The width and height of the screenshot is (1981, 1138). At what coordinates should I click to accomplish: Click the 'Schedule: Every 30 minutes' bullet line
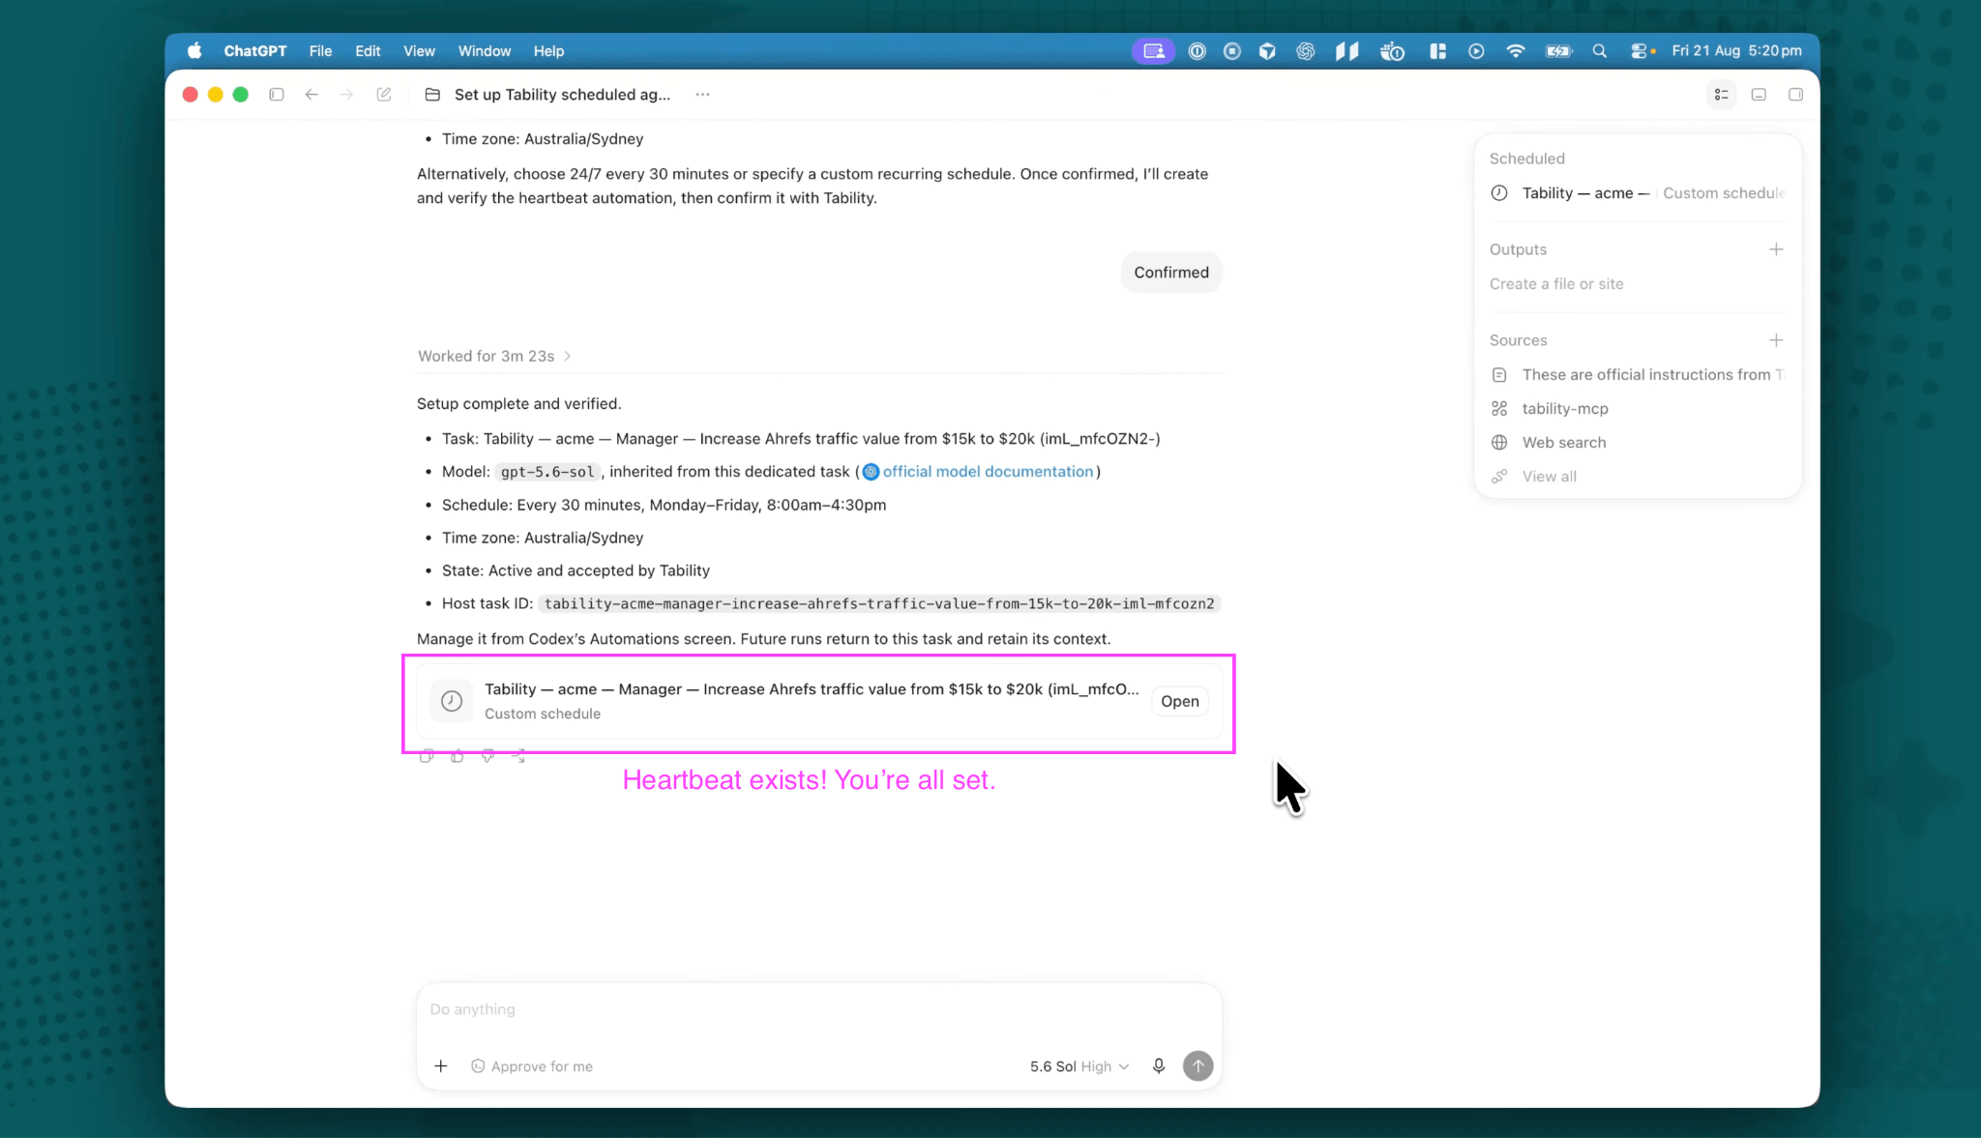pos(664,506)
